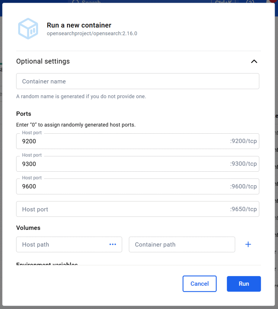Click the Host path field
The width and height of the screenshot is (278, 309).
point(60,244)
